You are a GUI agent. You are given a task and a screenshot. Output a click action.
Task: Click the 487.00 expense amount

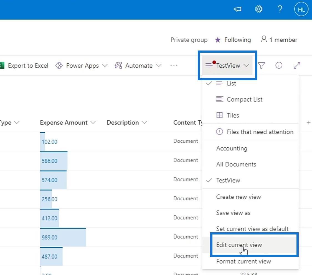(49, 256)
